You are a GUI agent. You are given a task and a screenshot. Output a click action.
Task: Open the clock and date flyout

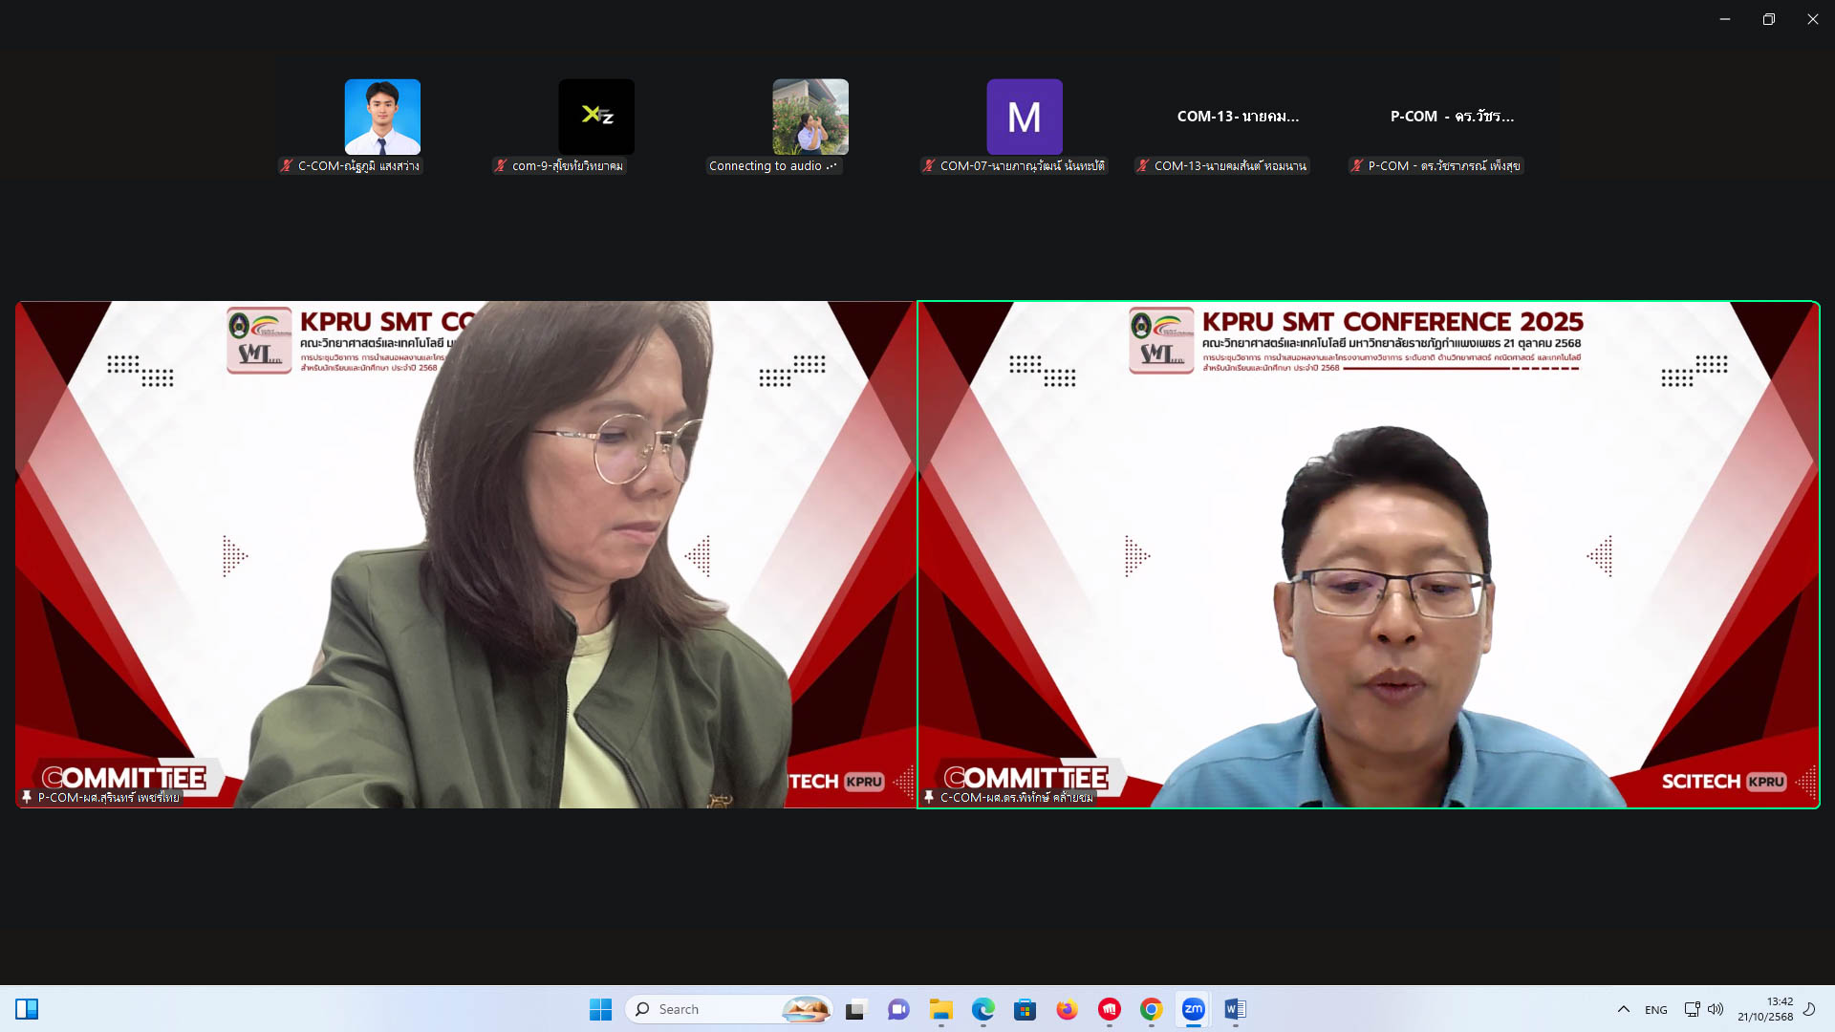tap(1765, 1009)
